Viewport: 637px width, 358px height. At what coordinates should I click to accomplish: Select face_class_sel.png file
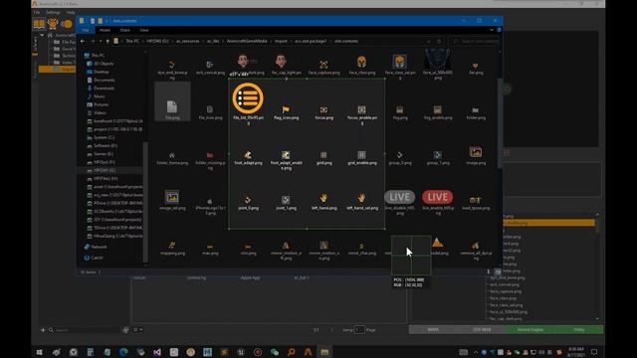[x=400, y=67]
